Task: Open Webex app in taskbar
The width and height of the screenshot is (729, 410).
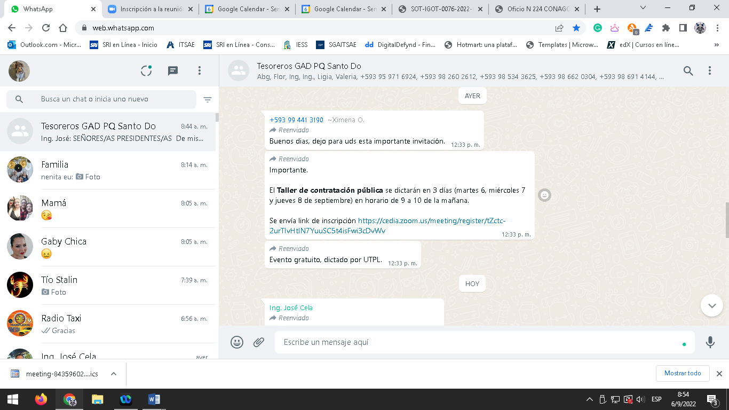Action: click(126, 399)
